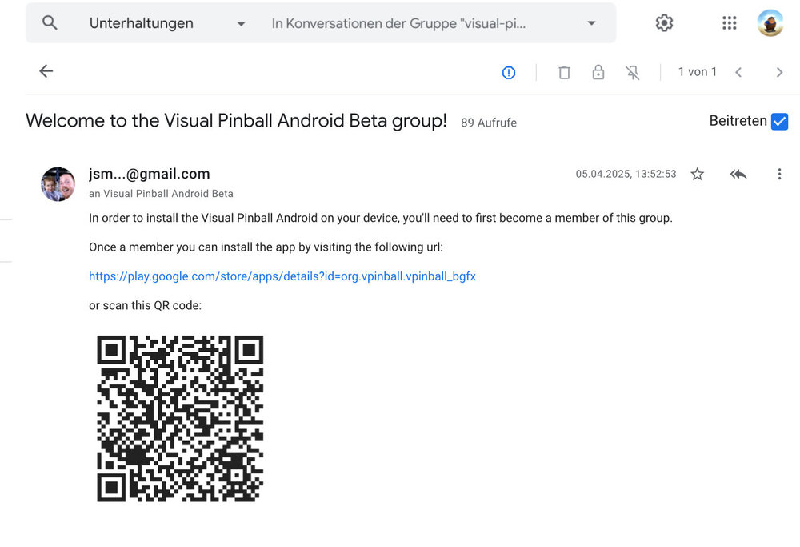Image resolution: width=800 pixels, height=547 pixels.
Task: Click the search magnifier icon
Action: [x=50, y=22]
